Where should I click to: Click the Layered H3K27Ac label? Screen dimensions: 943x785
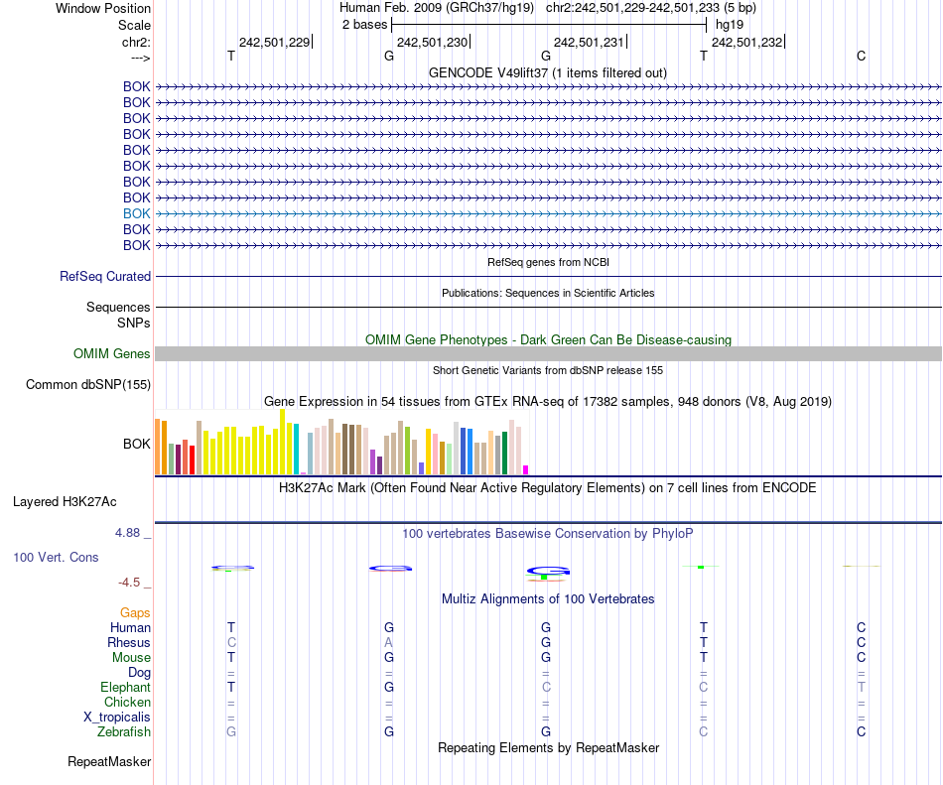click(x=65, y=502)
